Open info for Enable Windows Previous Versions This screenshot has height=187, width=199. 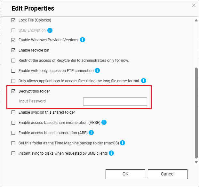83,40
